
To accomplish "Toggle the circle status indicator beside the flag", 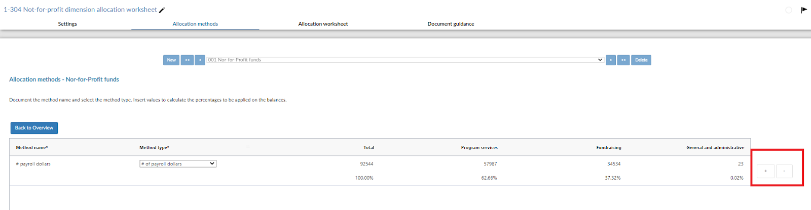I will [789, 10].
